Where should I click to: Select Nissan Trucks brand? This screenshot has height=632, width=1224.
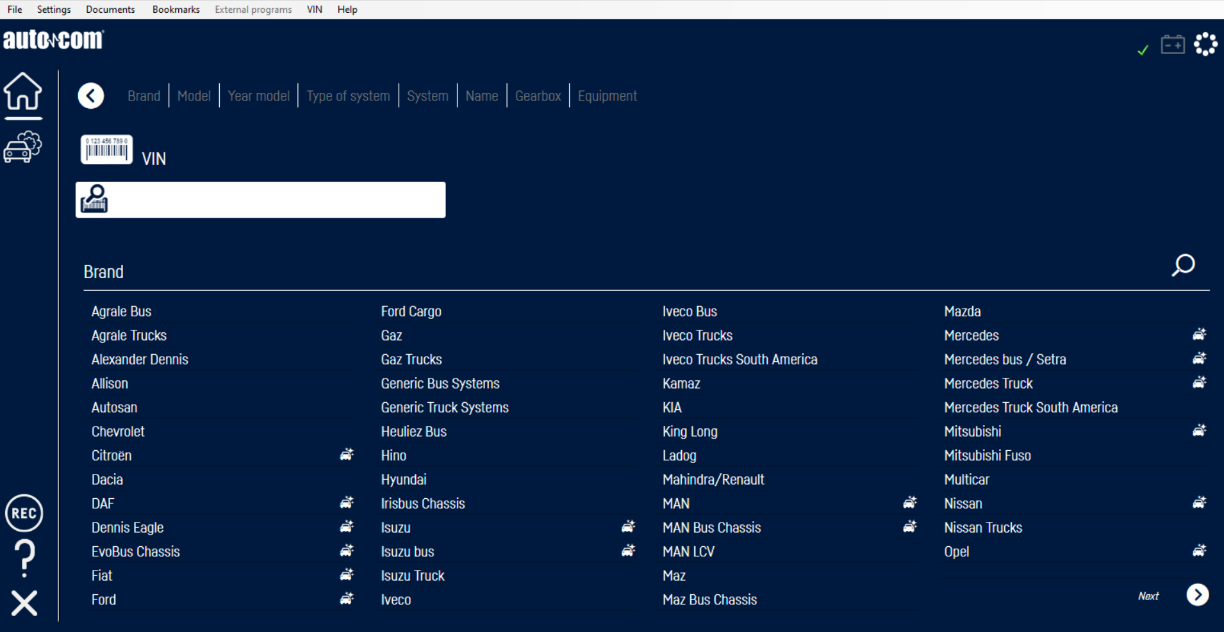[983, 528]
